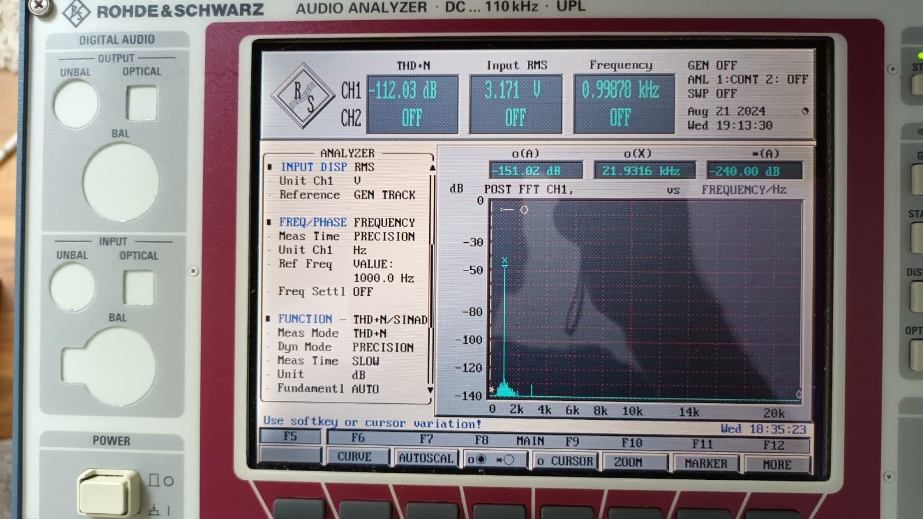
Task: Click the o CURSOR softkey
Action: pyautogui.click(x=565, y=461)
